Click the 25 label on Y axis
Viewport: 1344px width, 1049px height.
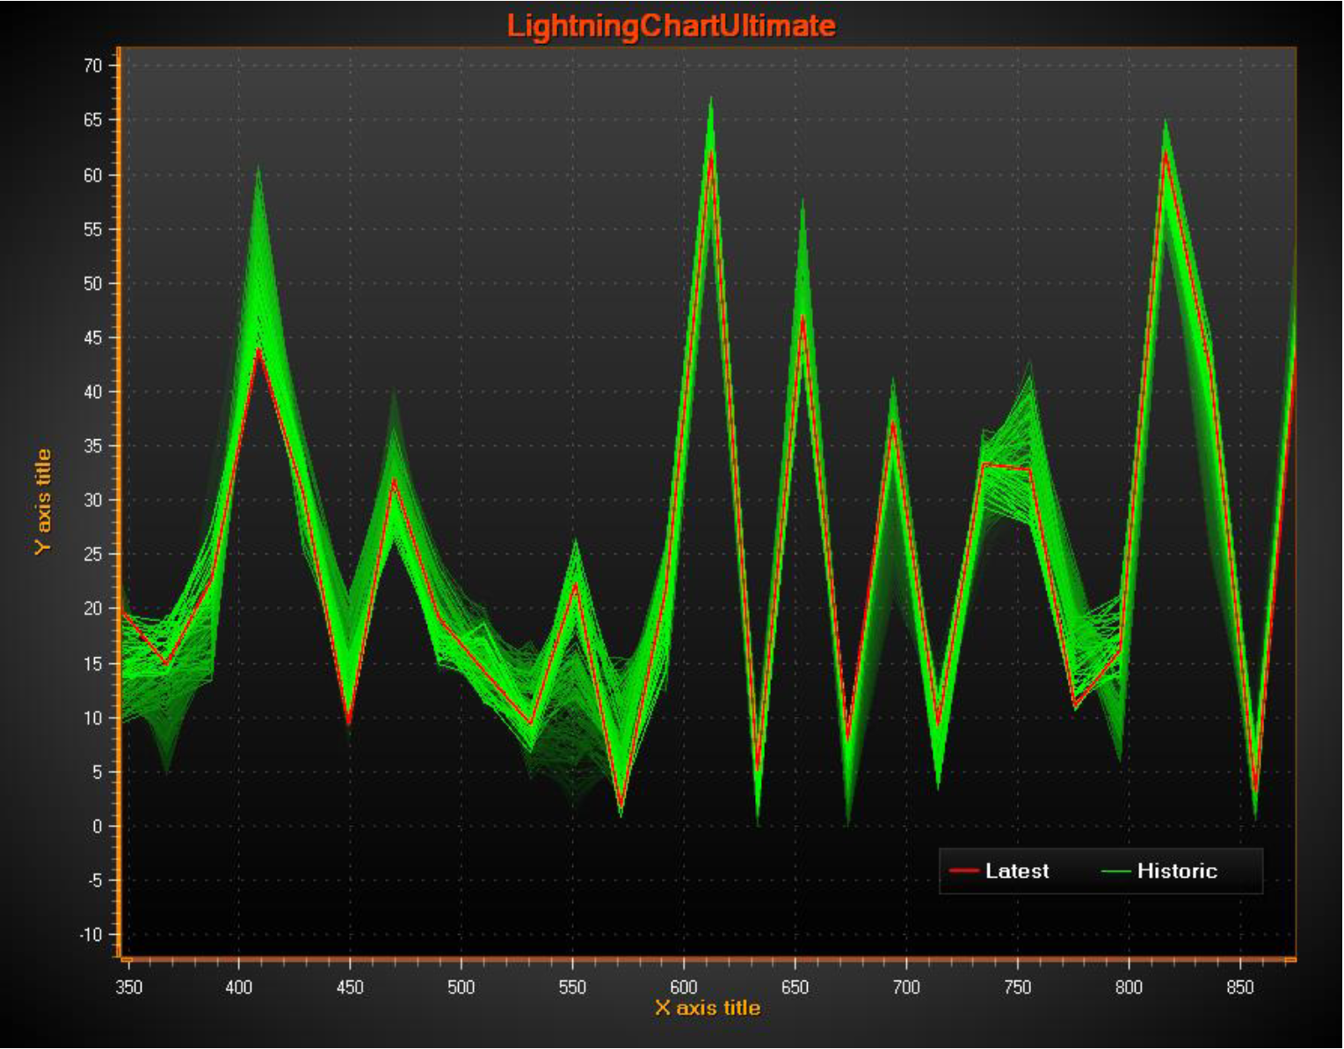[93, 554]
